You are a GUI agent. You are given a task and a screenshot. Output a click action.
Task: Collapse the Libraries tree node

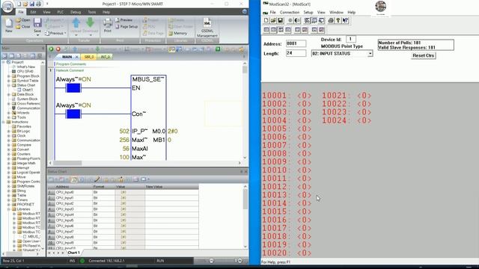coord(9,209)
